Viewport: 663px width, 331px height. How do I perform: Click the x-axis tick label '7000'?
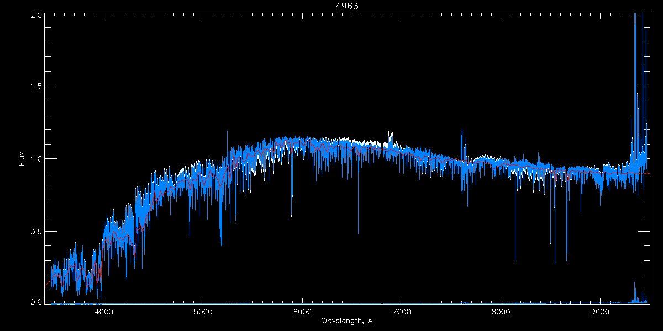point(402,311)
